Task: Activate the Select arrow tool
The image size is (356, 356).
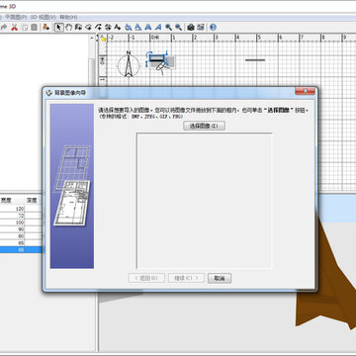Action: pos(58,28)
